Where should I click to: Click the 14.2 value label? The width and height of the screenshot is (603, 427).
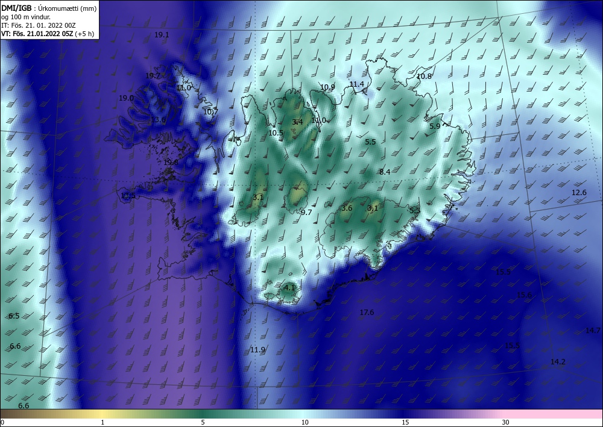click(558, 362)
